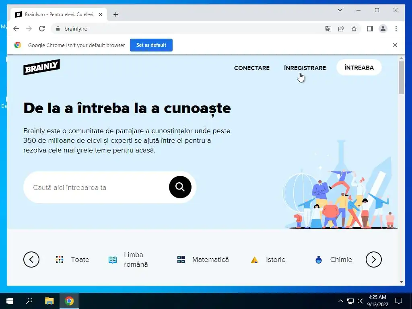The height and width of the screenshot is (309, 412).
Task: Click the Brainly.ro browser tab
Action: pos(59,14)
